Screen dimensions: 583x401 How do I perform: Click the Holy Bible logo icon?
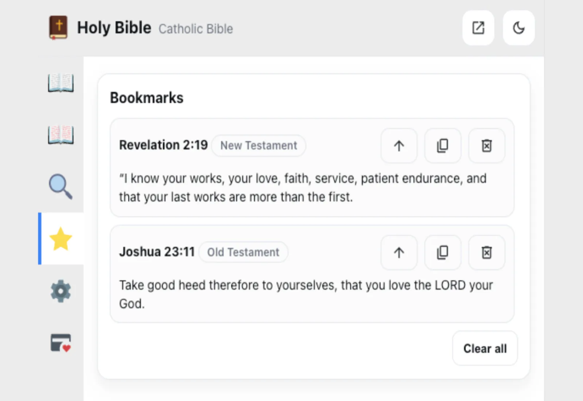[x=58, y=28]
